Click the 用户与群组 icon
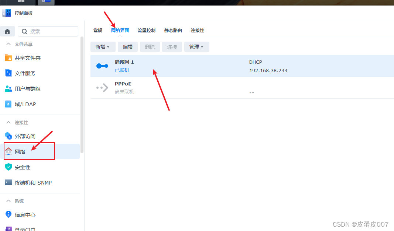394x231 pixels. pos(8,88)
